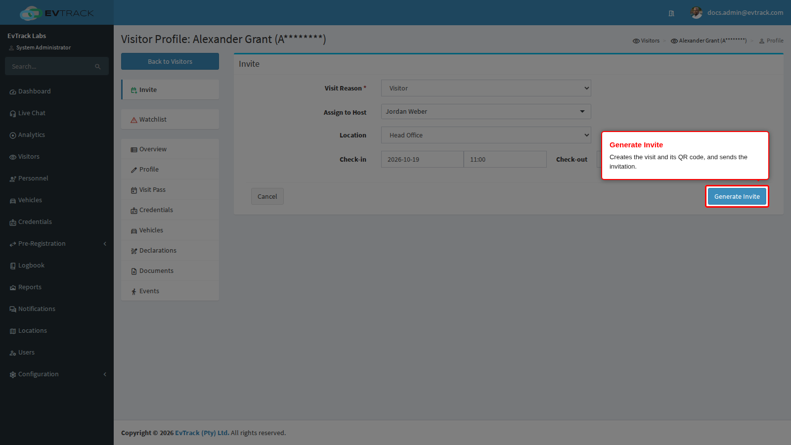Open the docs.admin@evtrack.com user menu

[x=737, y=12]
